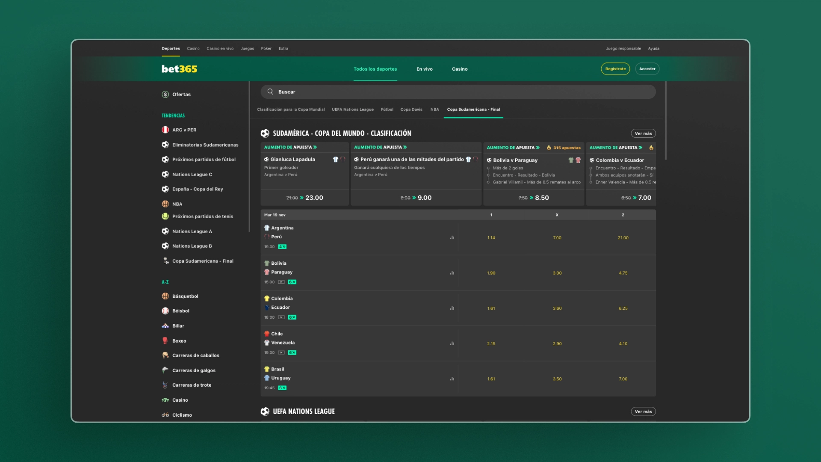This screenshot has width=821, height=462.
Task: Open España - Copa del Rey in sidebar
Action: [192, 189]
